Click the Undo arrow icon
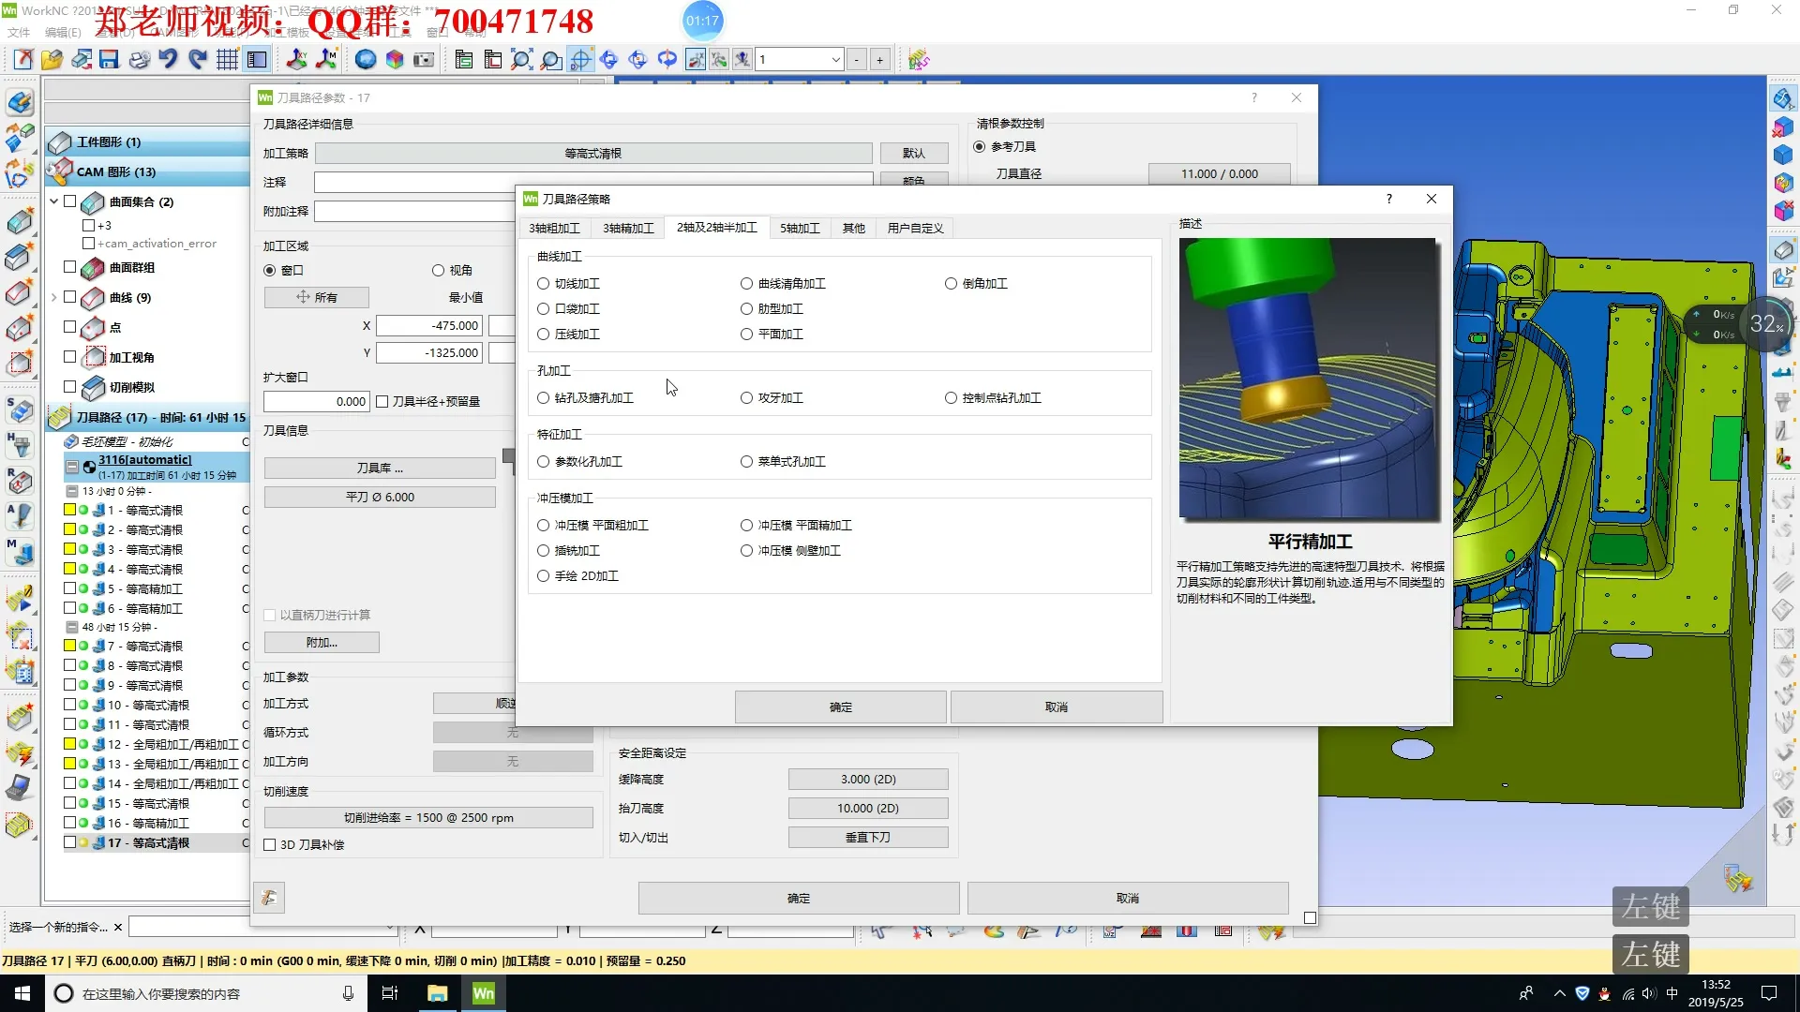 [x=168, y=60]
